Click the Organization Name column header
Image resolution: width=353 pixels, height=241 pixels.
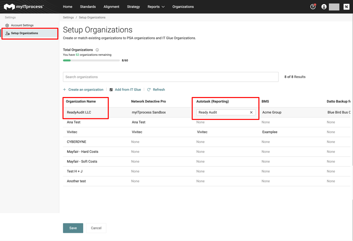(x=81, y=101)
